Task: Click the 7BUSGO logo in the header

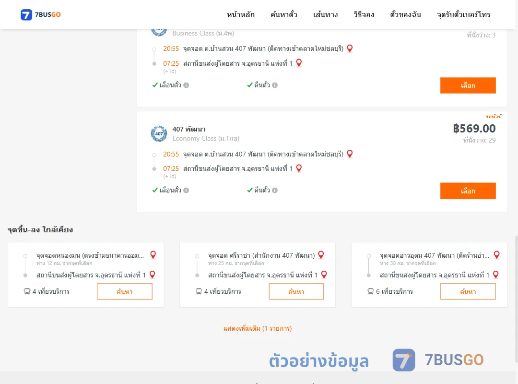Action: [41, 14]
